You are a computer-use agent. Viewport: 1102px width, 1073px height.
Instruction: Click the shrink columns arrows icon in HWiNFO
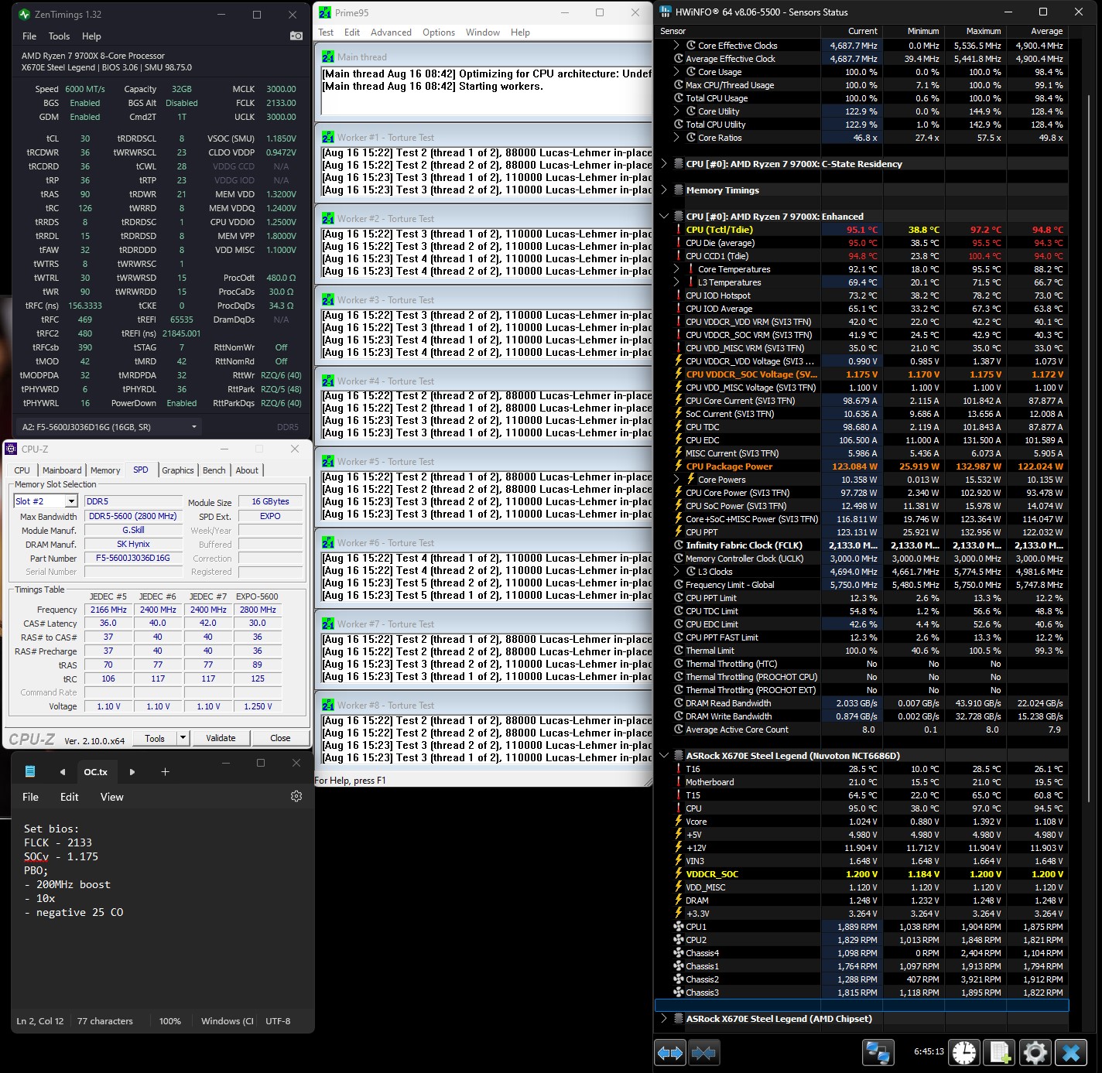[x=704, y=1053]
